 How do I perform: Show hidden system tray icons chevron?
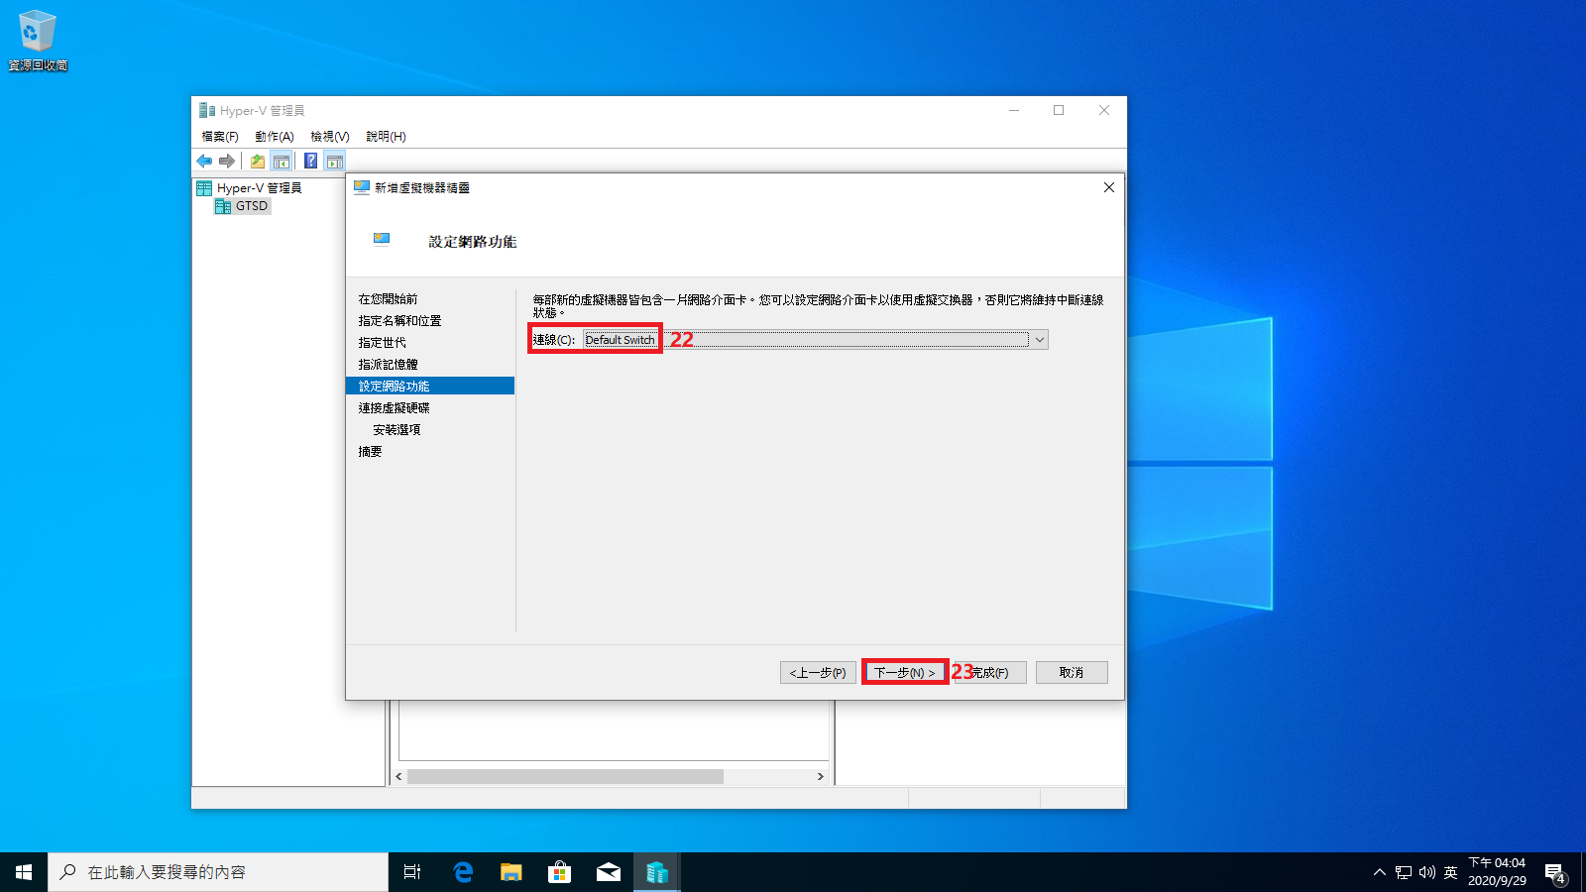click(1379, 872)
